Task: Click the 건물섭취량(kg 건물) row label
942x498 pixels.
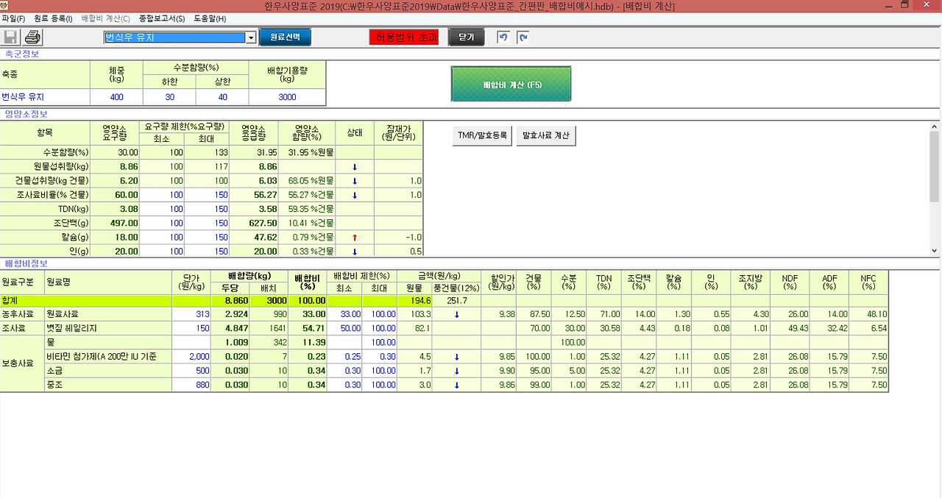Action: [45, 180]
